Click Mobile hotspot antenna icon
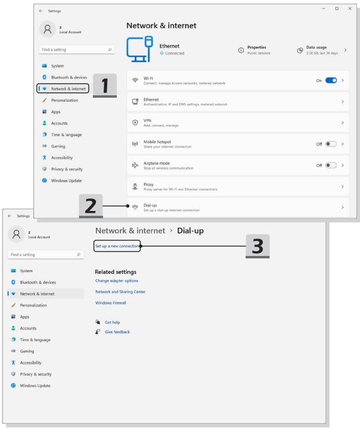Screen dimensions: 360x428 135,144
